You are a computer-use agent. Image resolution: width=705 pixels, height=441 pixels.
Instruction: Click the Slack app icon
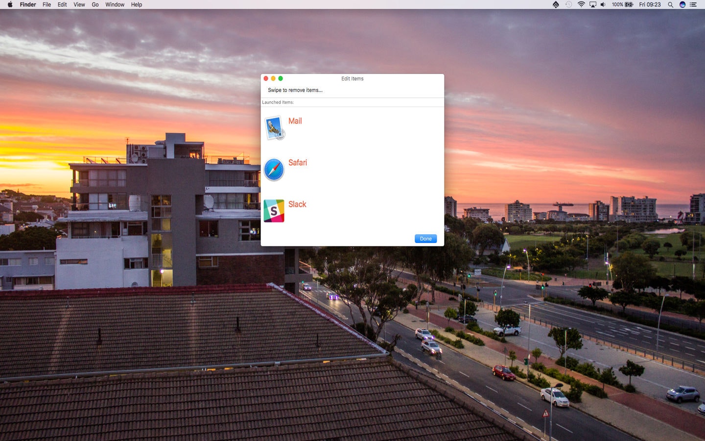pyautogui.click(x=274, y=211)
